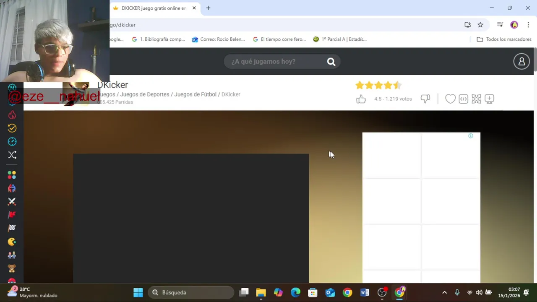The image size is (537, 302).
Task: Open the weather widget 28°C Mayorm. nublado
Action: pos(33,292)
